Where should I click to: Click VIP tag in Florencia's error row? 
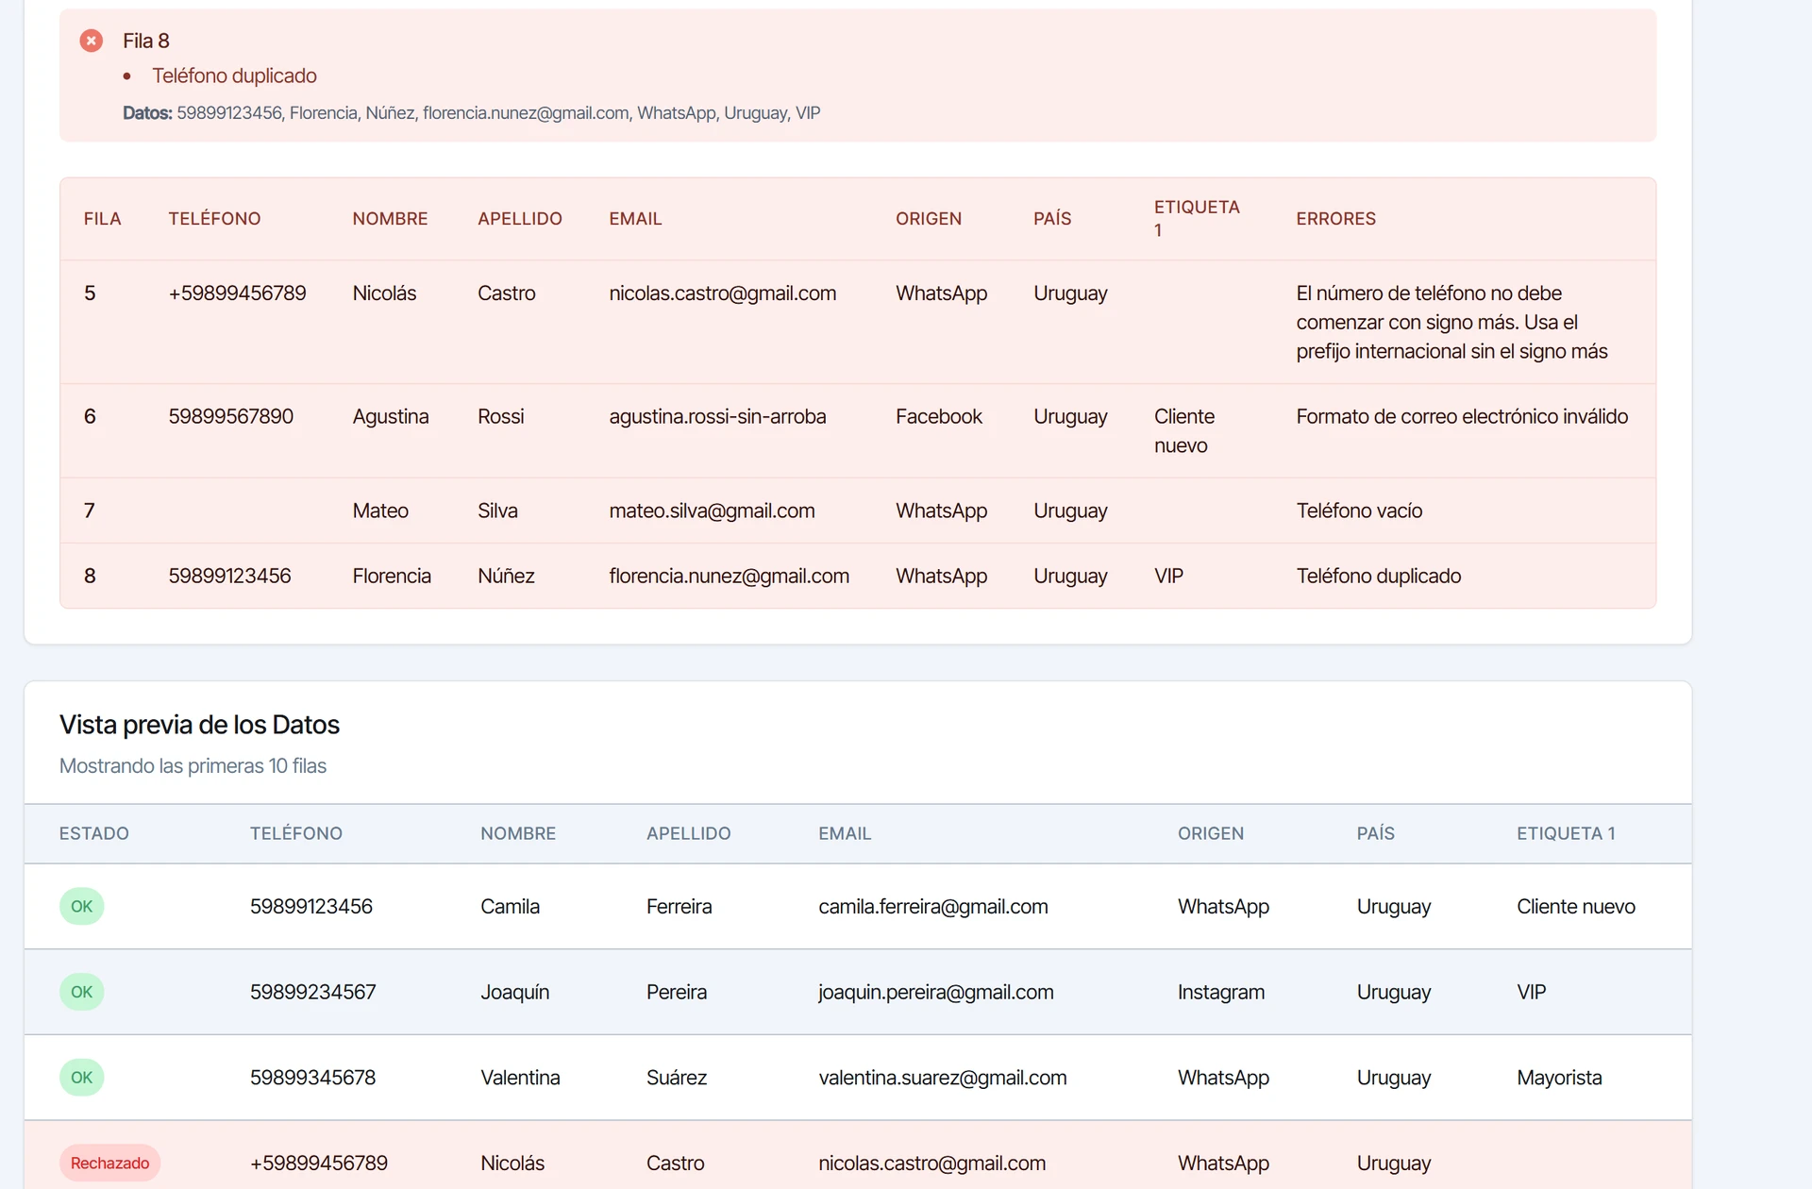click(x=1168, y=577)
